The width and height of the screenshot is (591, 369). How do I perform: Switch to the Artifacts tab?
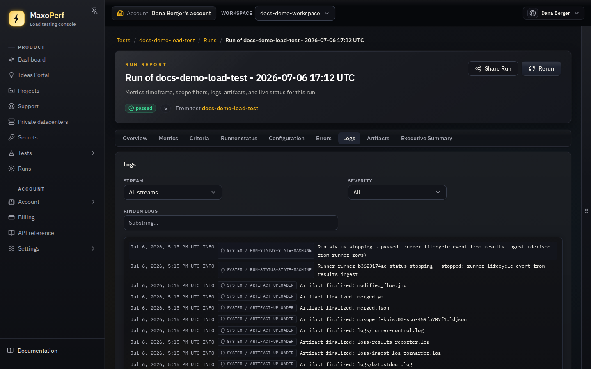click(x=378, y=138)
